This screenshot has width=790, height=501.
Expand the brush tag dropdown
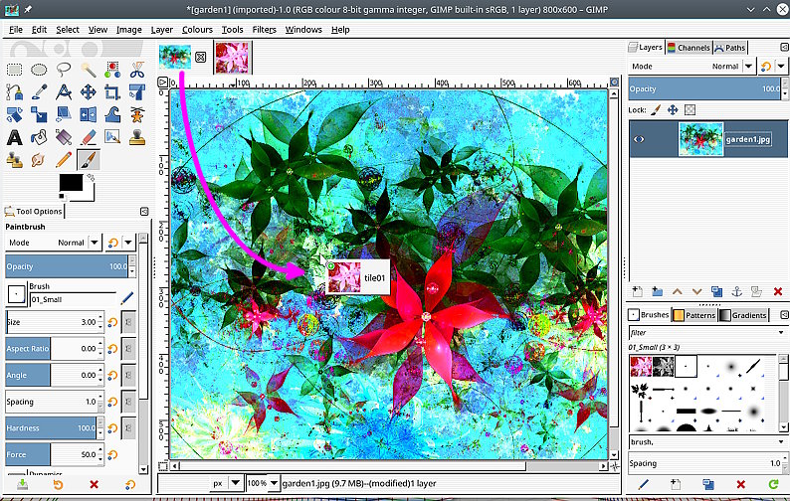[781, 442]
